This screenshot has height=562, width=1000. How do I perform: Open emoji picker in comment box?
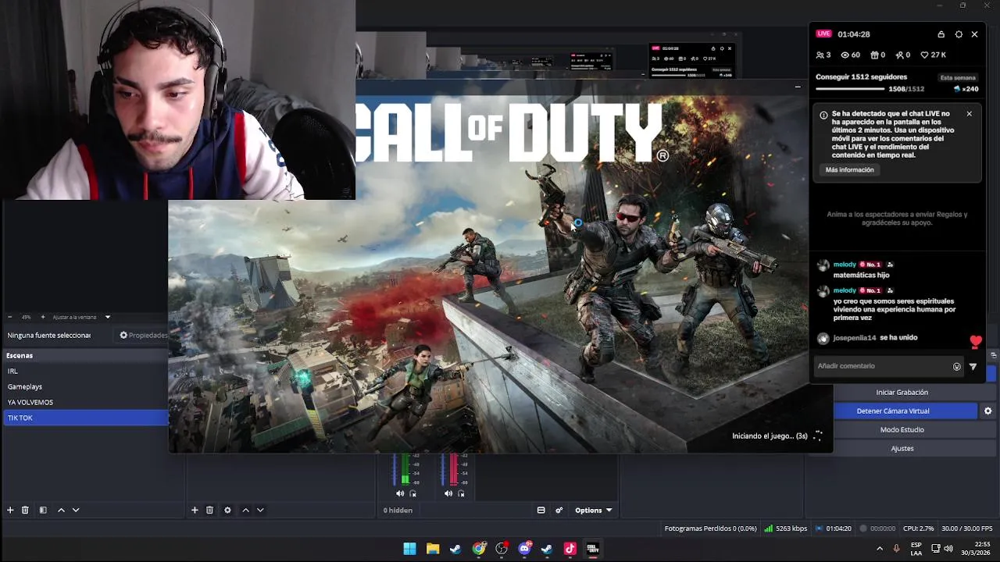[956, 366]
